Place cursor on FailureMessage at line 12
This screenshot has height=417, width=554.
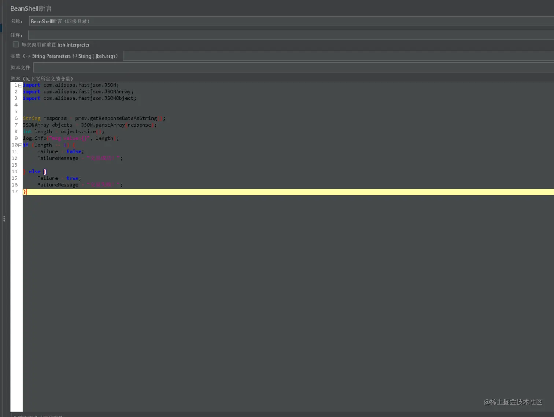pyautogui.click(x=58, y=158)
